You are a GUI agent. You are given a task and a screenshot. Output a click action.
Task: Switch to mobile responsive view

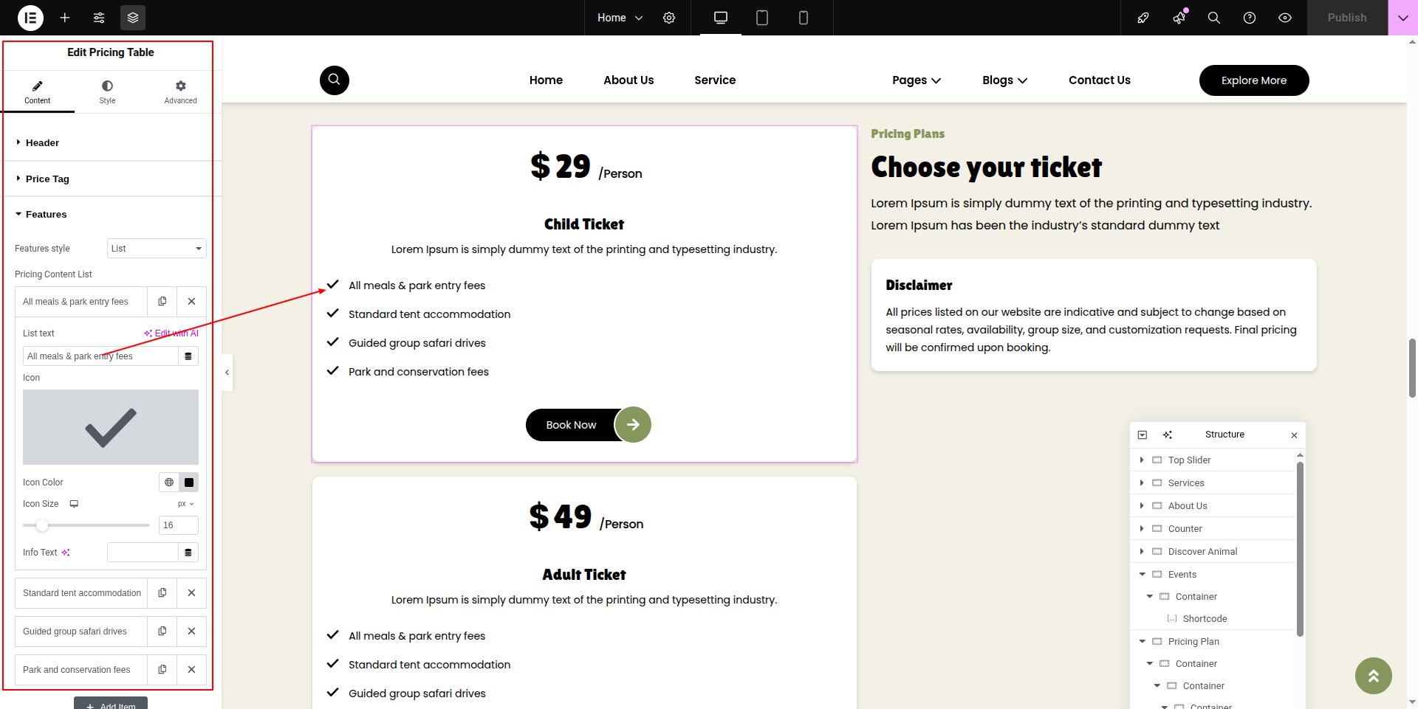(x=804, y=18)
